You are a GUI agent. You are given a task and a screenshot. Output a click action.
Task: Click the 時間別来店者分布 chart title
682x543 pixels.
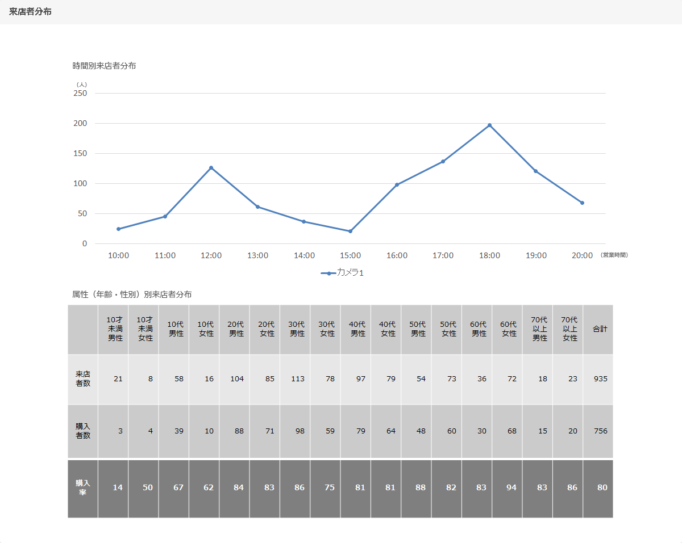(x=104, y=66)
